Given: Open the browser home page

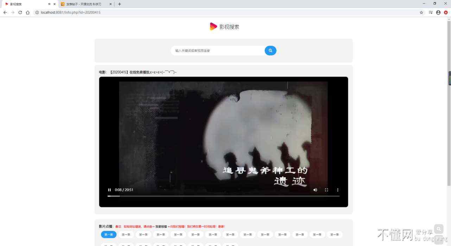Looking at the screenshot, I should 28,12.
